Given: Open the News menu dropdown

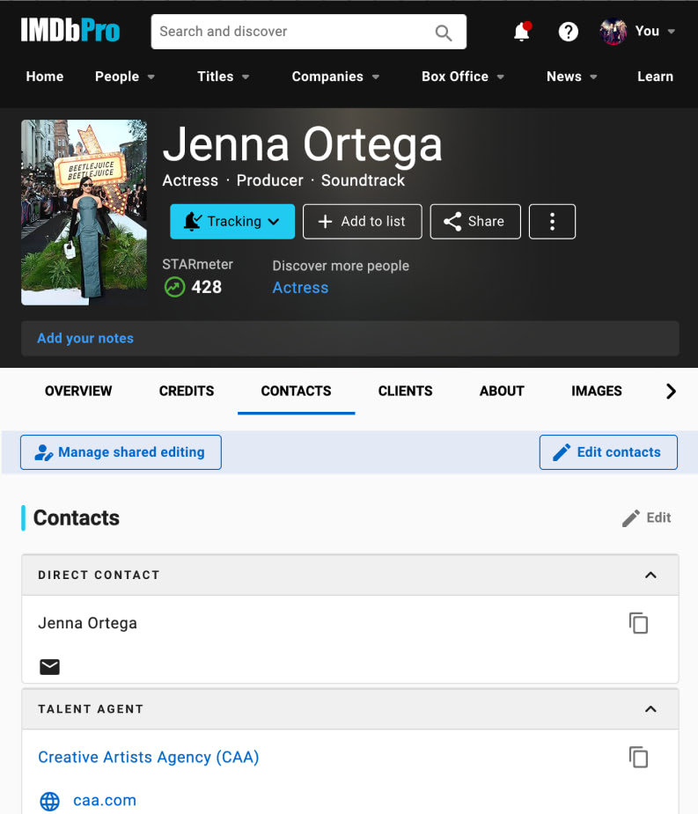Looking at the screenshot, I should pos(572,77).
